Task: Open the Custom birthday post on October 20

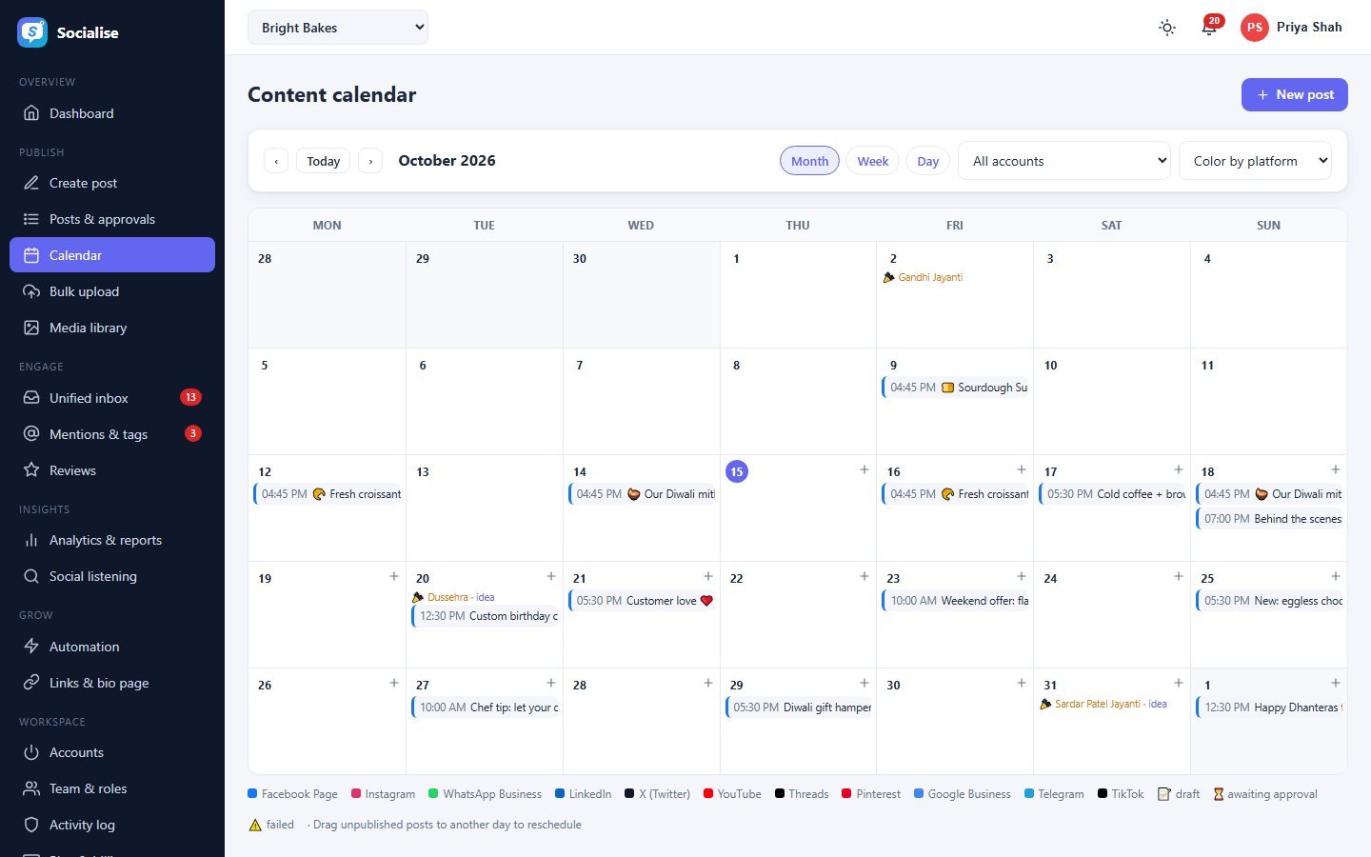Action: [x=486, y=616]
